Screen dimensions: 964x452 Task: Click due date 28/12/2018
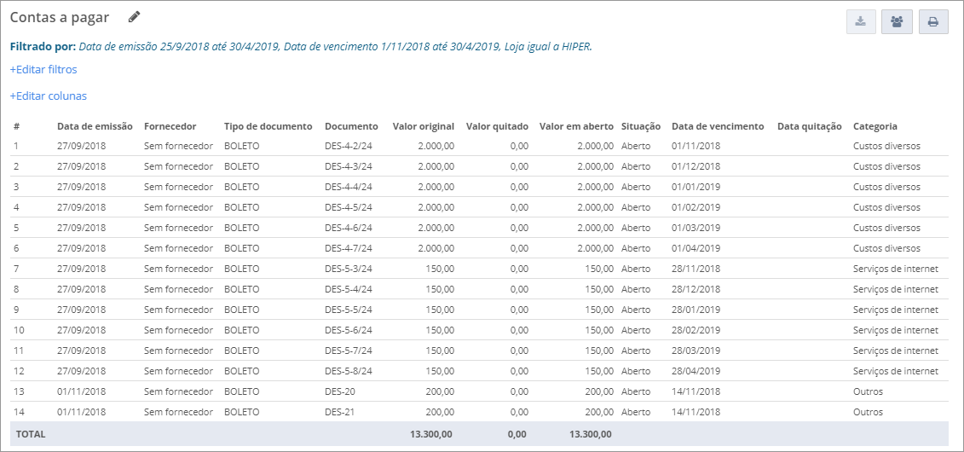click(x=696, y=289)
